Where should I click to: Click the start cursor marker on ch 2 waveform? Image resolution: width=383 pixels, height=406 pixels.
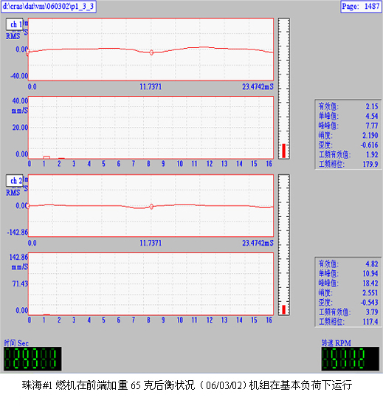(x=28, y=206)
